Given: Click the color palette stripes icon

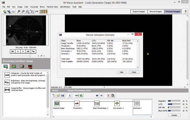Looking at the screenshot, I should point(44,12).
